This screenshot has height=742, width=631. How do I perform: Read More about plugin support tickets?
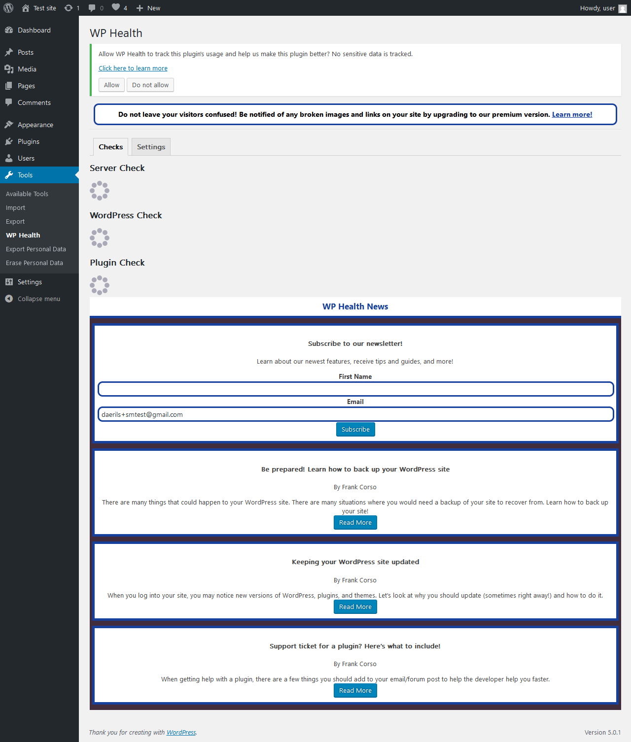(355, 690)
